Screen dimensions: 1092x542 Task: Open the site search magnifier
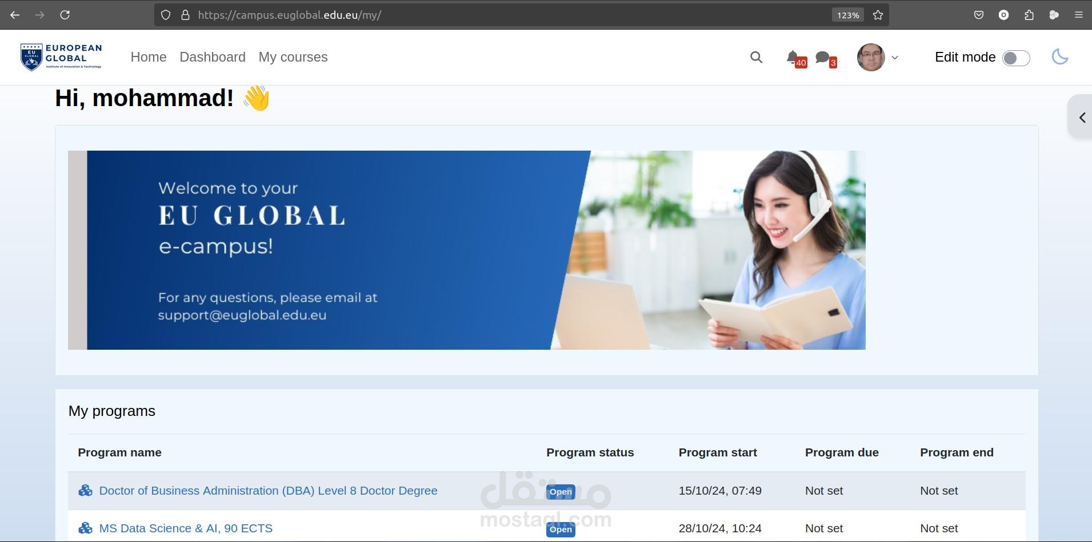pos(756,57)
